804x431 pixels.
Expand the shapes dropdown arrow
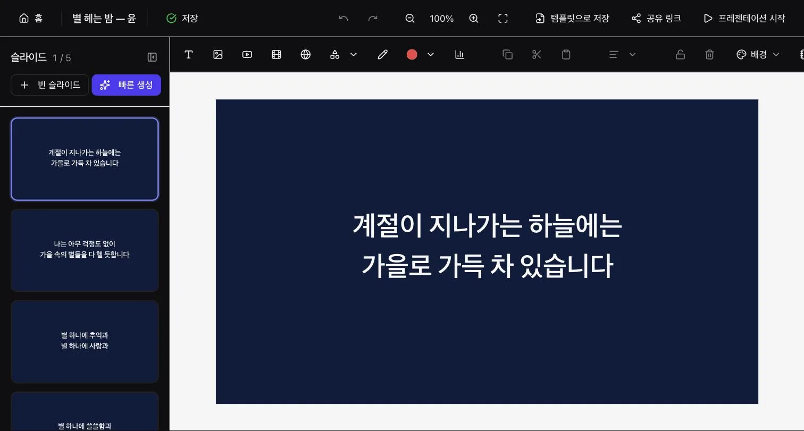point(354,54)
